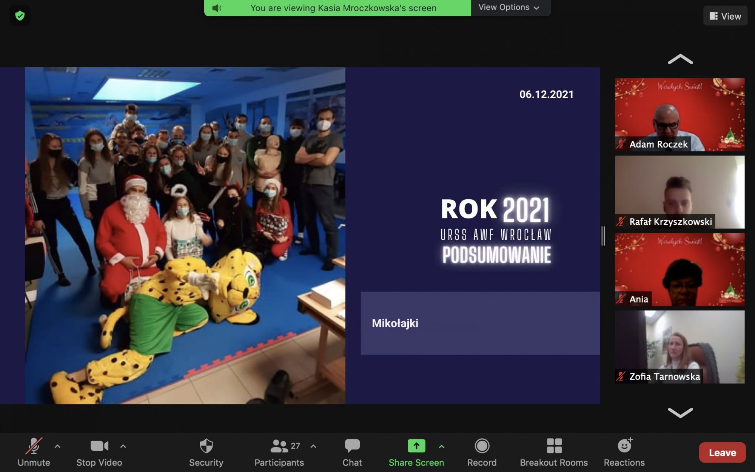
Task: Click the ROK 2021 title on the slide
Action: pos(495,209)
